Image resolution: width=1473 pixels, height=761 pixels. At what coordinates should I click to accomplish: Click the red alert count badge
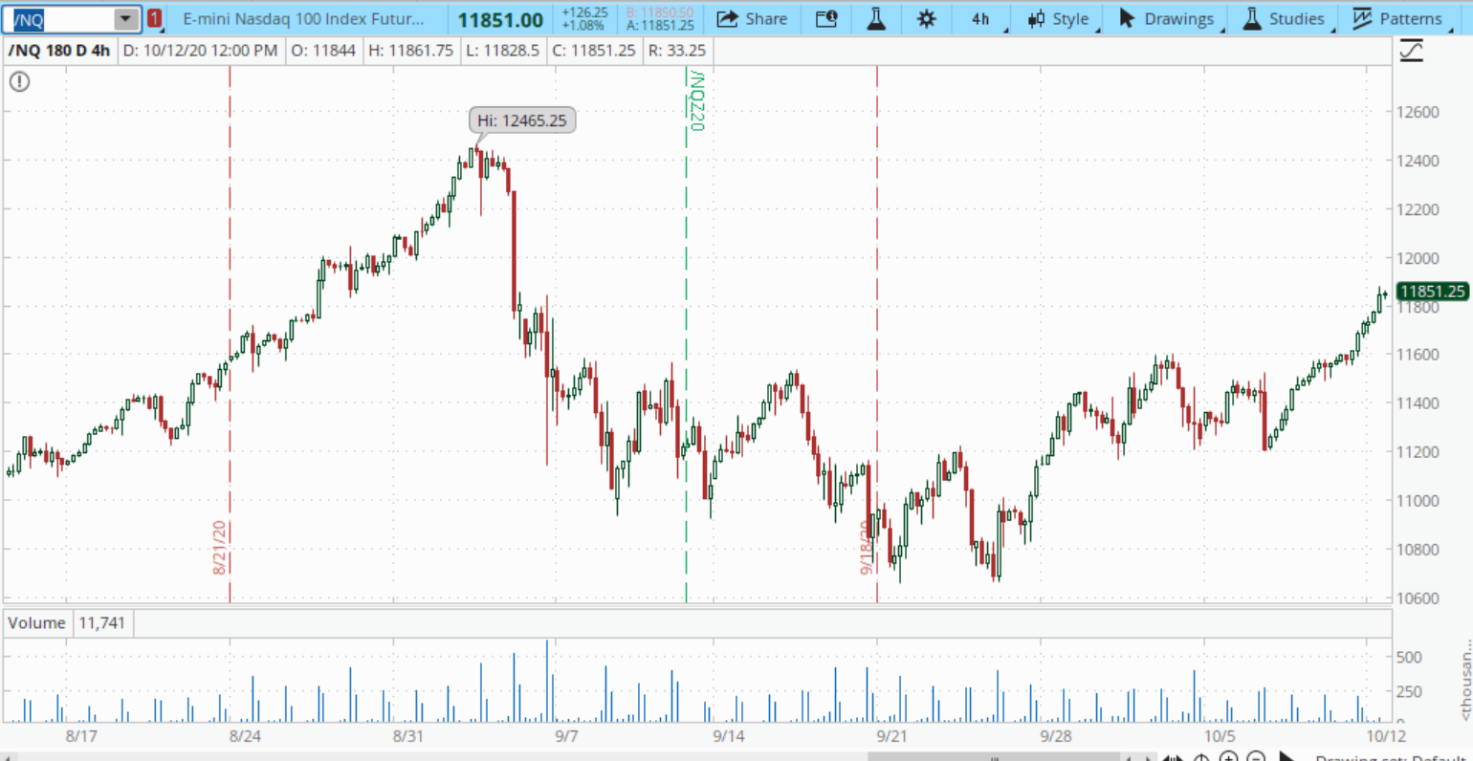coord(155,19)
